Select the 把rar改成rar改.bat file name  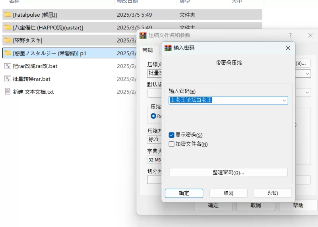coord(35,66)
